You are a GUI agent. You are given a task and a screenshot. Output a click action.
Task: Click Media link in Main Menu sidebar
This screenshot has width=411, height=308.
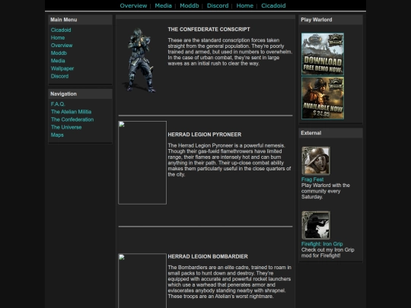point(58,61)
